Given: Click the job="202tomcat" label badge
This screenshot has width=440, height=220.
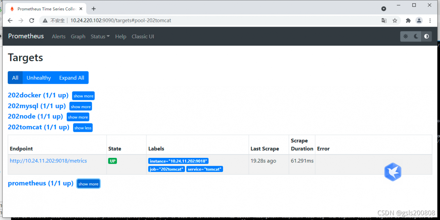Looking at the screenshot, I should pyautogui.click(x=167, y=169).
